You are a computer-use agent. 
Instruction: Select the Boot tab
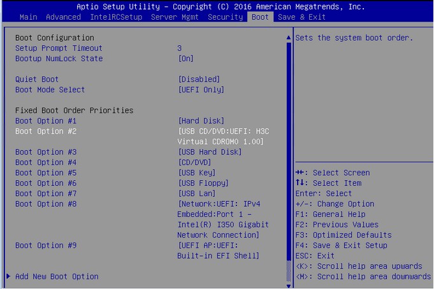[x=260, y=17]
